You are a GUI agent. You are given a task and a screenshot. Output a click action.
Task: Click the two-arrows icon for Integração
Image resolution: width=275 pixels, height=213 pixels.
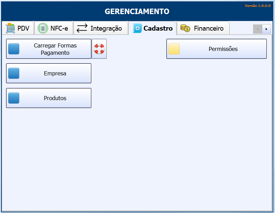(x=82, y=28)
